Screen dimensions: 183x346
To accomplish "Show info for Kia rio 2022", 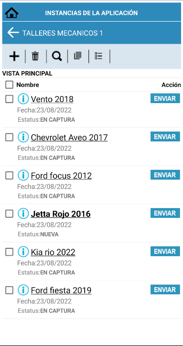I will 23,252.
